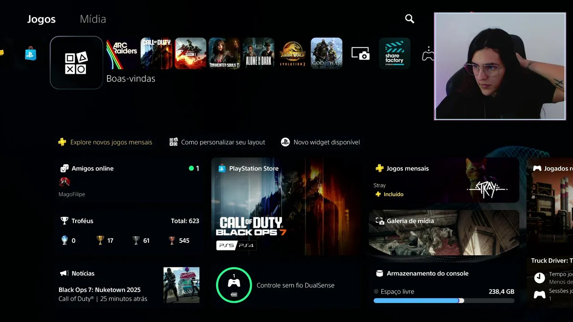The image size is (573, 322).
Task: Open the Troféus widget header
Action: tap(77, 221)
